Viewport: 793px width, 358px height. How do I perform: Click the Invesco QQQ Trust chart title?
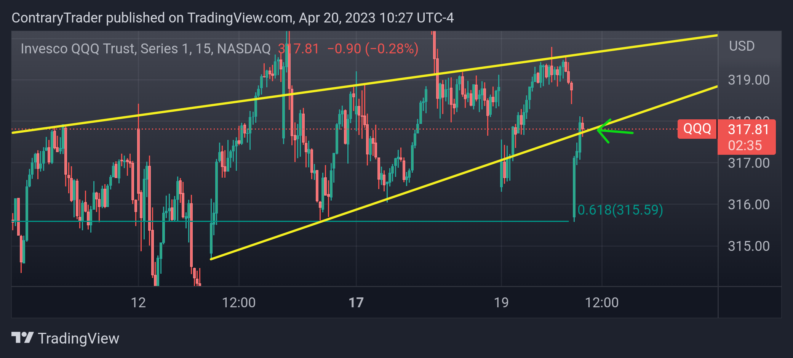click(x=145, y=49)
